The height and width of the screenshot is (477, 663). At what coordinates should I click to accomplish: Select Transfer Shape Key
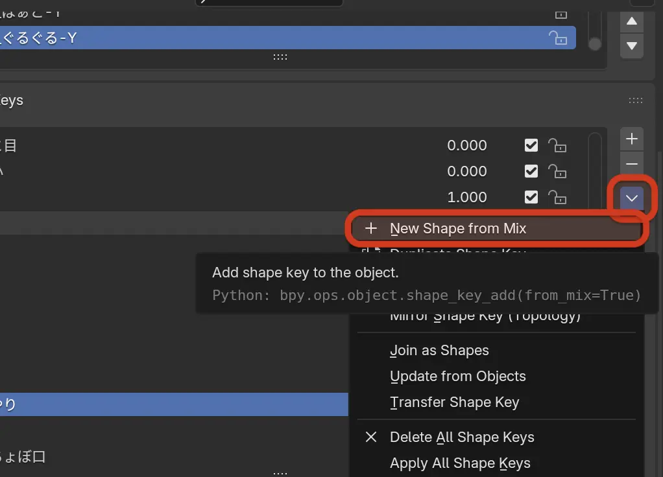(x=497, y=402)
